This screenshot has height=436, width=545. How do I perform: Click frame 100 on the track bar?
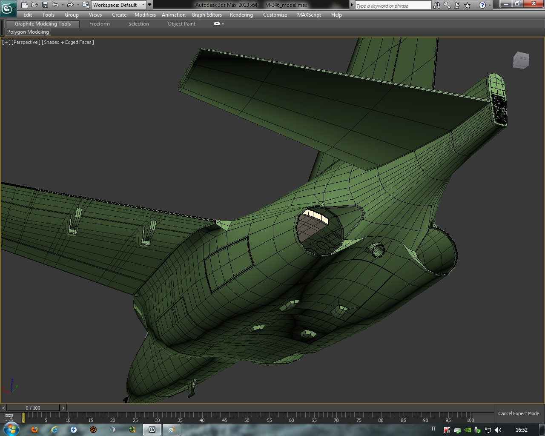470,419
